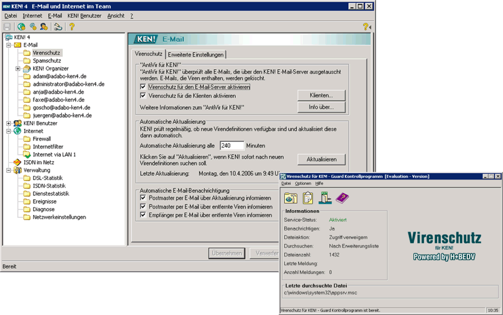This screenshot has width=503, height=315.
Task: Toggle Postmaster über Aktualisierung informieren checkbox
Action: click(143, 198)
